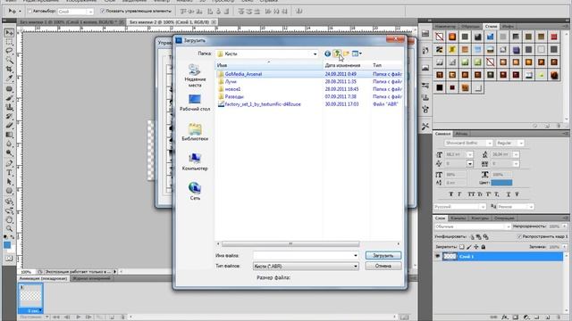Select the Horizontal Type tool
This screenshot has height=321, width=572.
(x=9, y=172)
